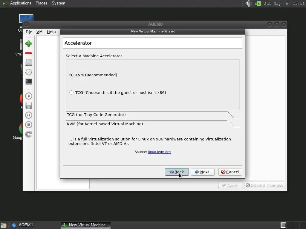Go Back in the wizard
Screen dimensions: 306x229
tap(177, 172)
